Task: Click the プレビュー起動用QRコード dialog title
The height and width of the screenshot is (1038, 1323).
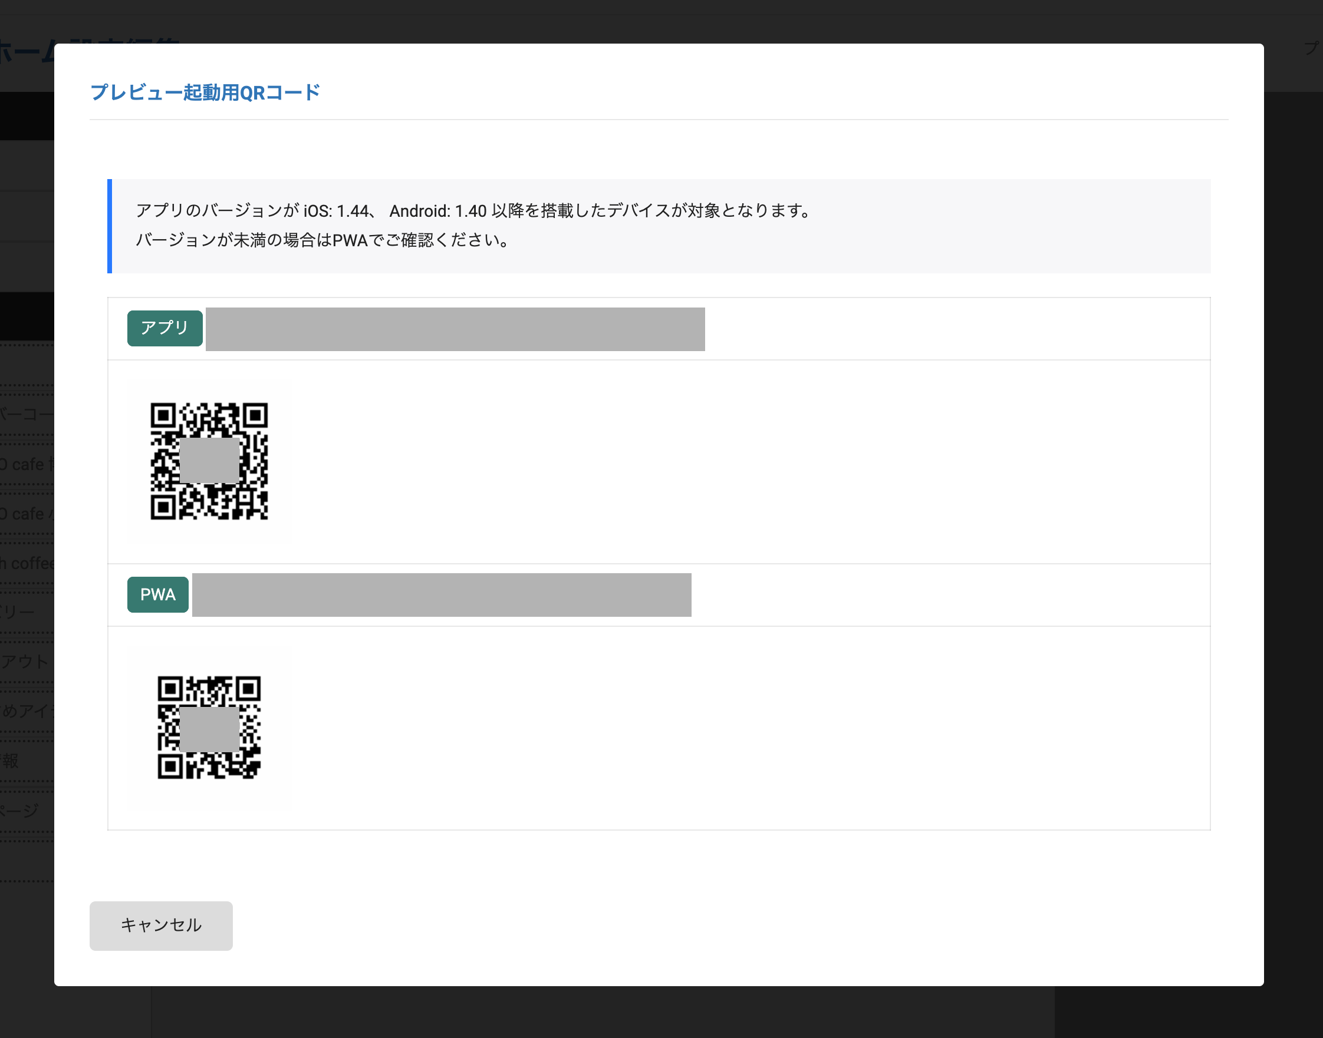Action: tap(205, 92)
